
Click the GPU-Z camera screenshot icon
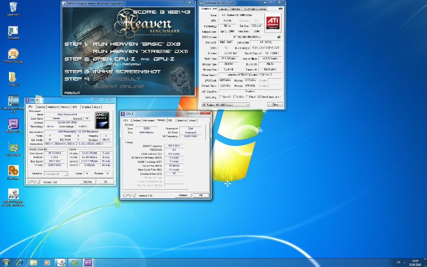(x=281, y=9)
